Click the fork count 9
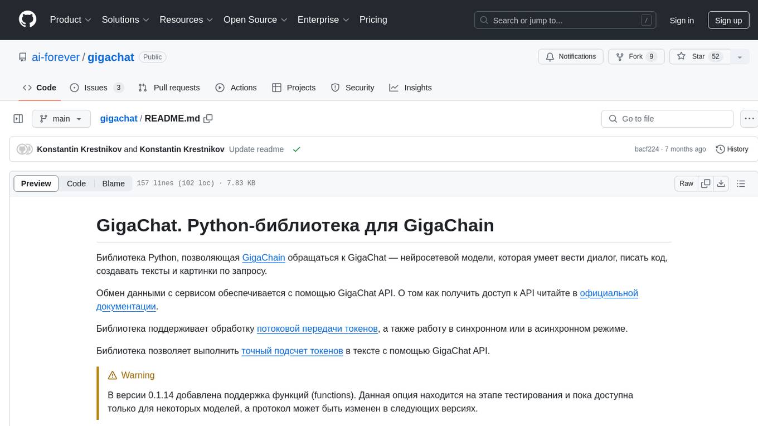Image resolution: width=758 pixels, height=426 pixels. pyautogui.click(x=651, y=56)
